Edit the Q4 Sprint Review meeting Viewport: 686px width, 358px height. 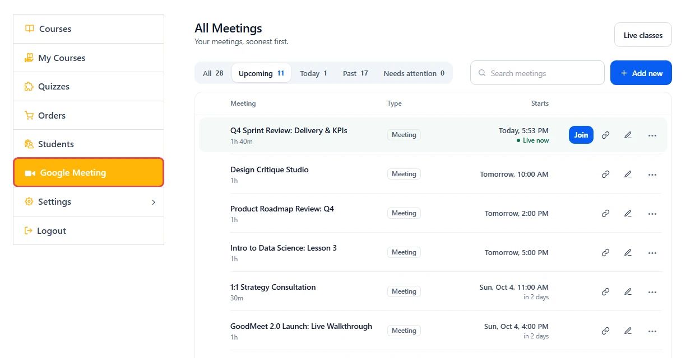click(628, 135)
